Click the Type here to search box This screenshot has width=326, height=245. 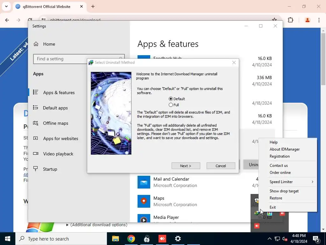(61, 239)
